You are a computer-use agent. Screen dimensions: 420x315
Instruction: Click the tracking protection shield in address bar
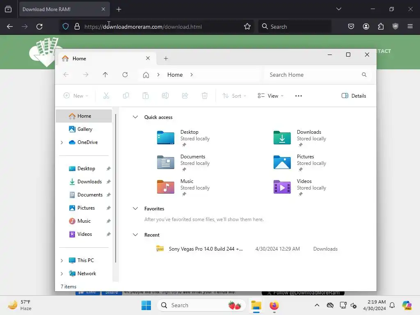(x=66, y=27)
